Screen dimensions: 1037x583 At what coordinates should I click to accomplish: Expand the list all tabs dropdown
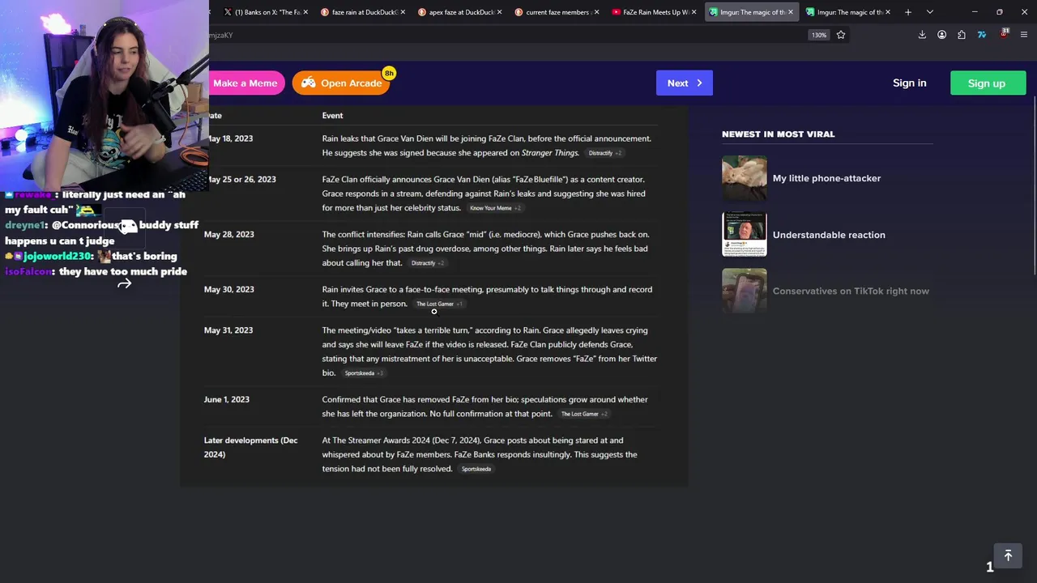click(x=930, y=12)
